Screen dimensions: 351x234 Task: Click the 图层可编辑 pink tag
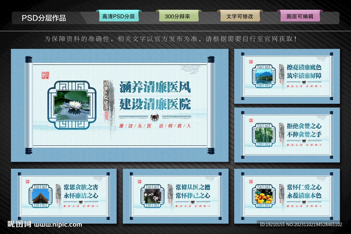(x=300, y=16)
